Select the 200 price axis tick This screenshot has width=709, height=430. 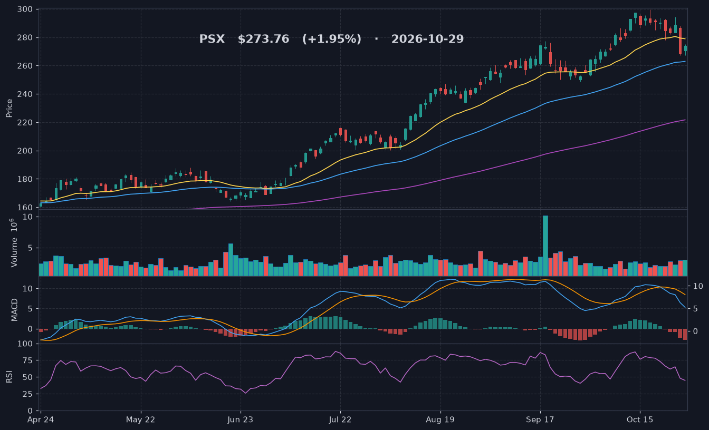25,151
